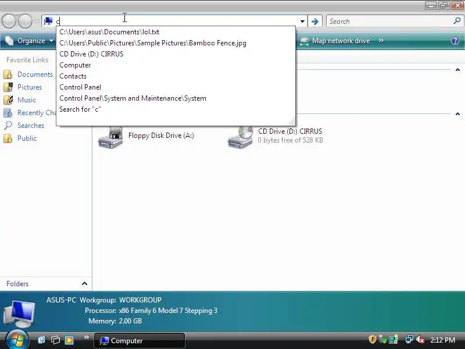465x349 pixels.
Task: Select Control Panel\System and Maintenance\System suggestion
Action: (176, 98)
